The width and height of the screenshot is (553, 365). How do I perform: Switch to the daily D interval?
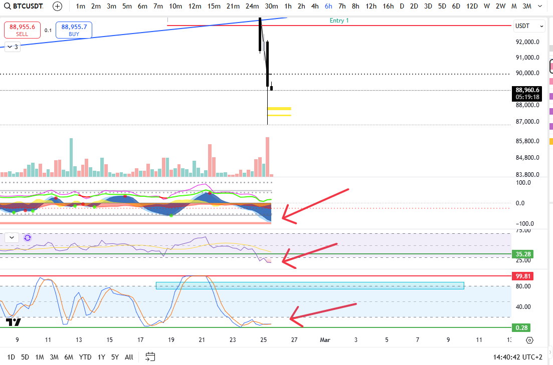point(402,6)
